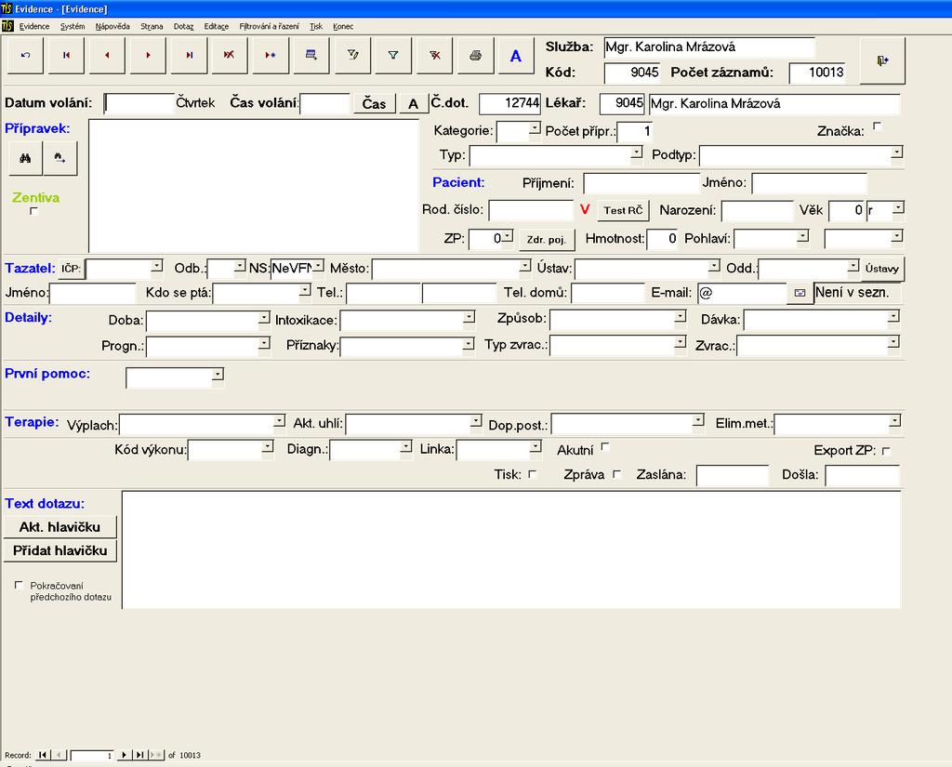952x767 pixels.
Task: Click next record arrow in bottom navigator
Action: [x=124, y=755]
